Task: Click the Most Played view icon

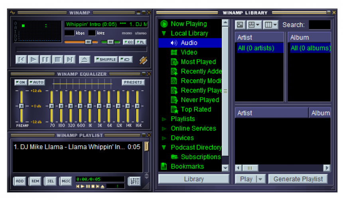Action: coord(174,62)
